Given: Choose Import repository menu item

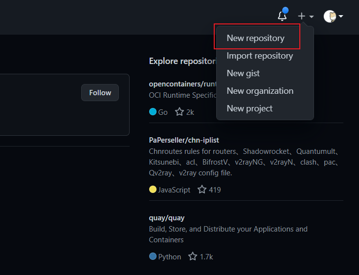Looking at the screenshot, I should pyautogui.click(x=260, y=56).
